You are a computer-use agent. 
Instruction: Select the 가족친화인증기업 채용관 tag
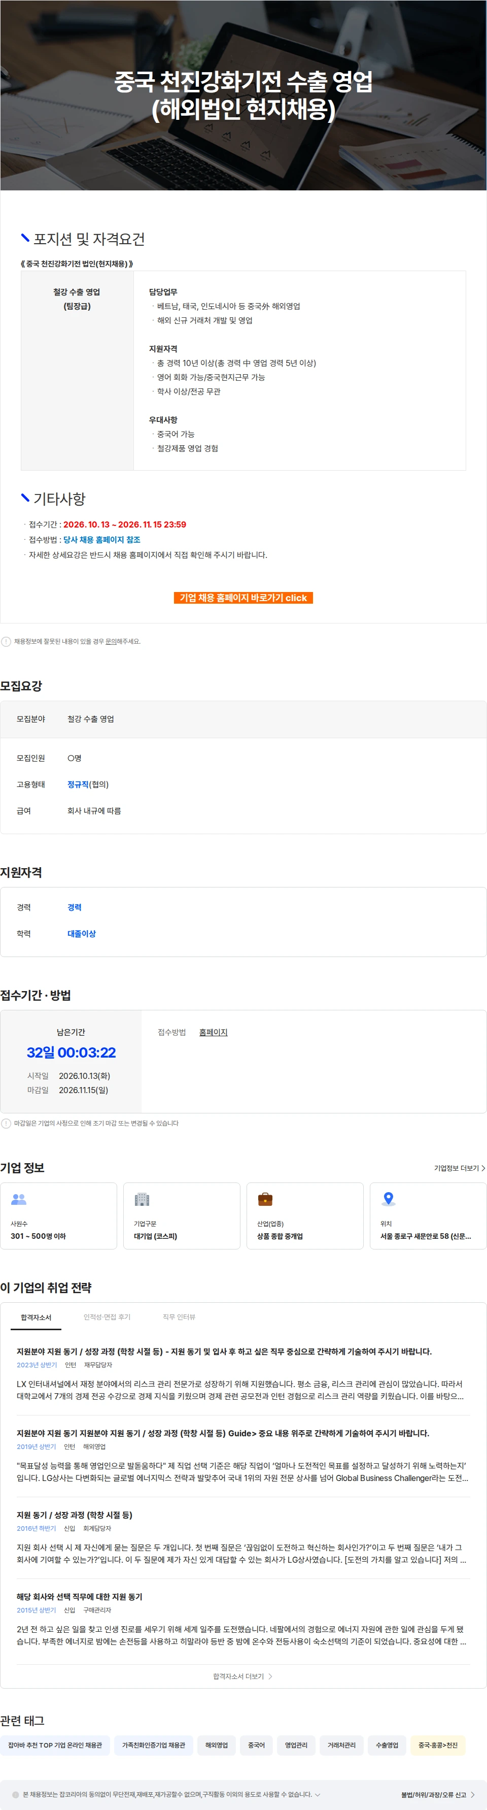(154, 1745)
